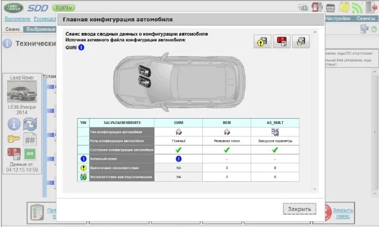Switch to the Выбранные tab
This screenshot has width=379, height=227.
(40, 29)
